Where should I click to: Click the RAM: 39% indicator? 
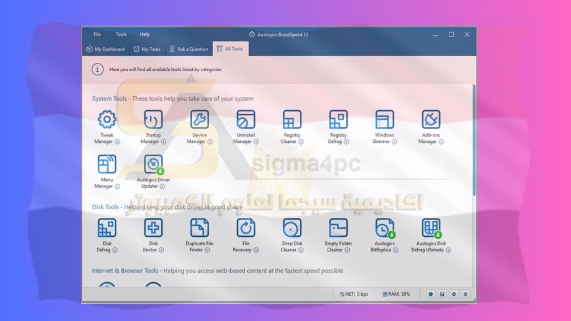pyautogui.click(x=396, y=294)
